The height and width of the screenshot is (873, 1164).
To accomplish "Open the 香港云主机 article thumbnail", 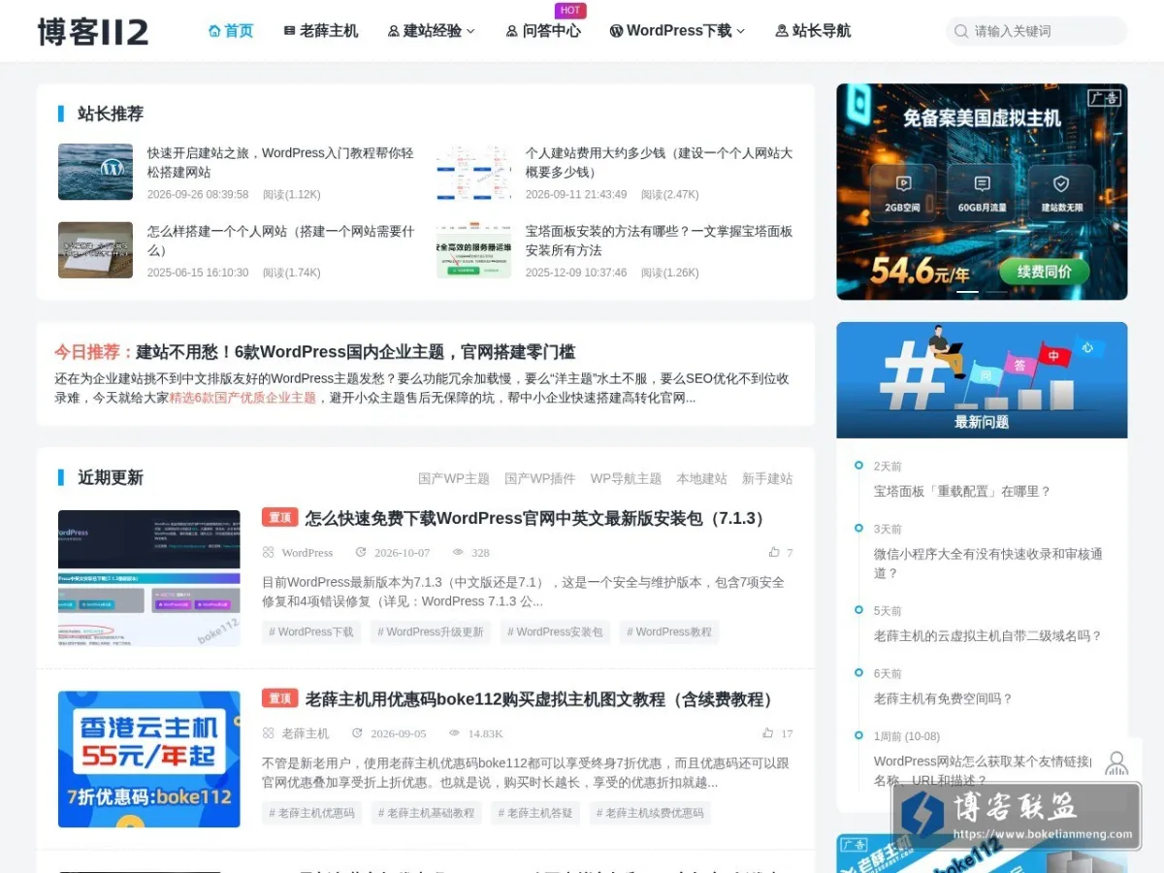I will [x=149, y=760].
